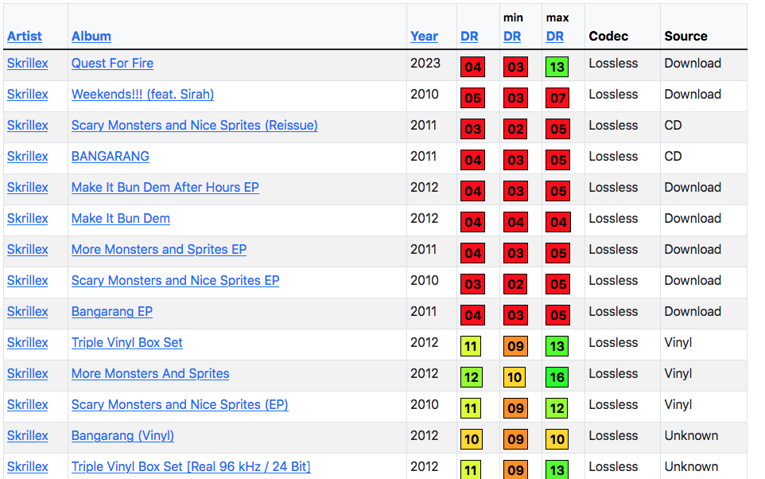Select Lossless codec in Quest For Fire row

point(613,64)
